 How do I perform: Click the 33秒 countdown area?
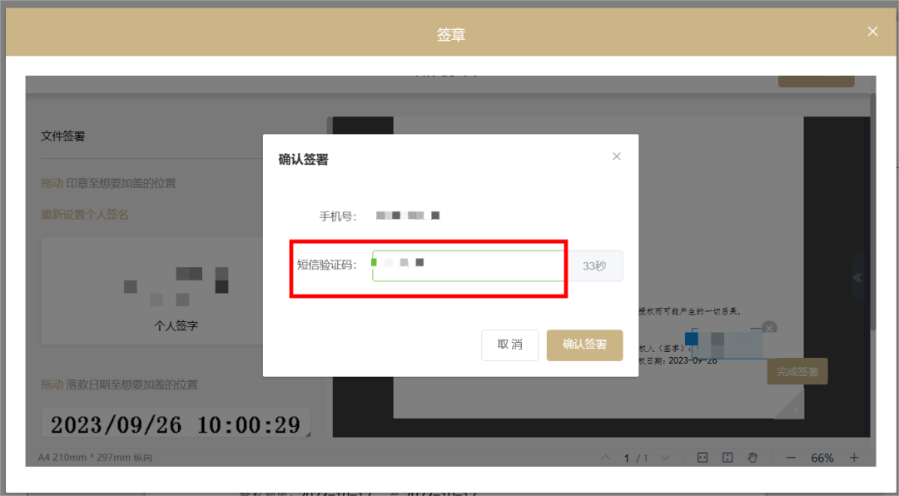tap(596, 265)
